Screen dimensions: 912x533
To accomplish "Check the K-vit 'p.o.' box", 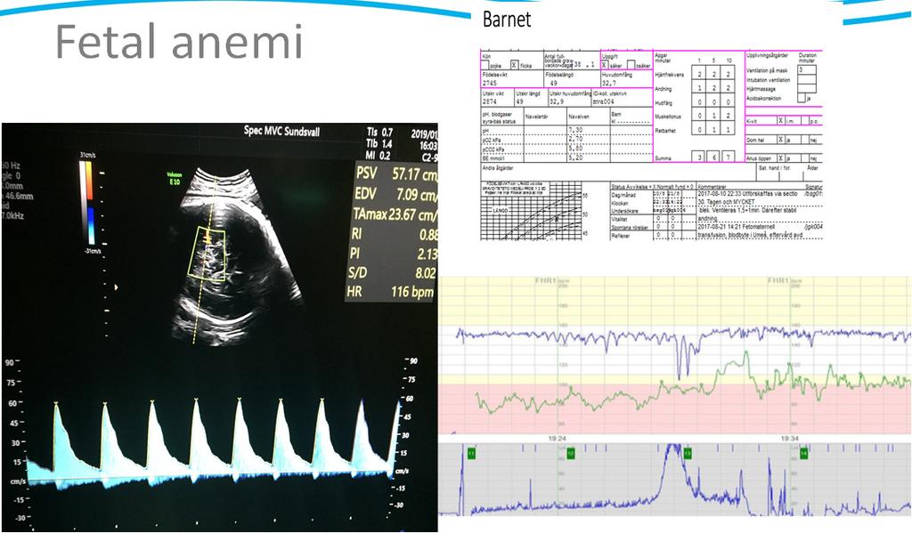I will (805, 120).
